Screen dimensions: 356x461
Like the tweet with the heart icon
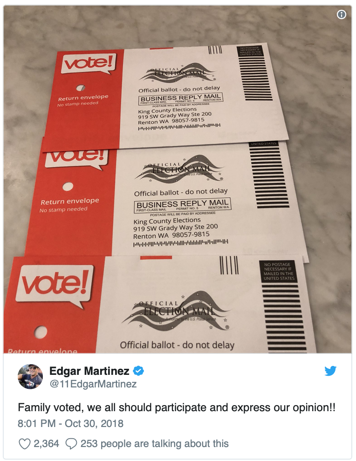[24, 444]
